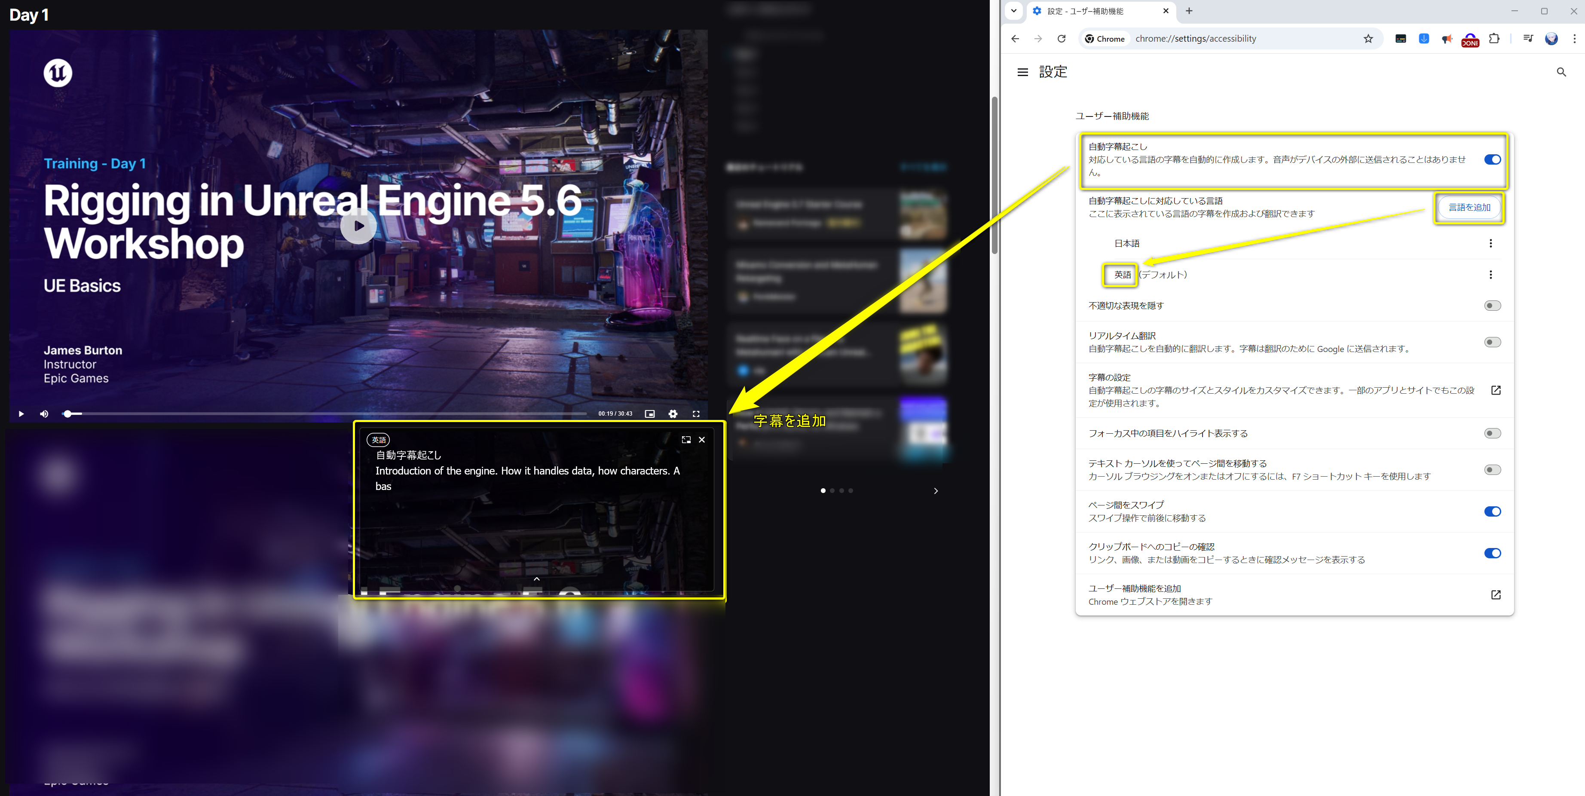The height and width of the screenshot is (796, 1585).
Task: Open three-dot menu next to 日本語
Action: [x=1491, y=243]
